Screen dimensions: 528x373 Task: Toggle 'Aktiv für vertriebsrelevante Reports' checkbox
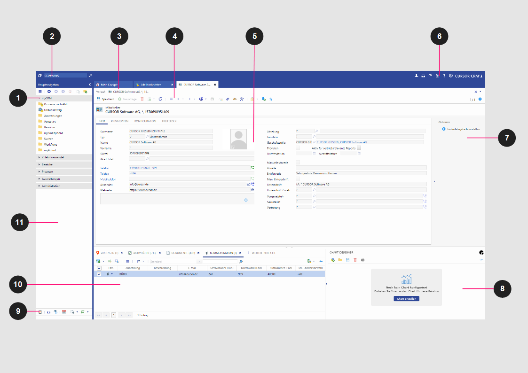(359, 148)
